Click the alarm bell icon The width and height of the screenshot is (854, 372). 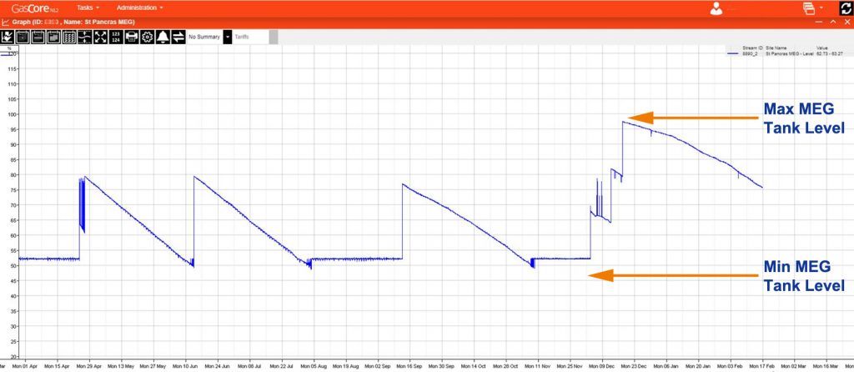click(x=163, y=37)
